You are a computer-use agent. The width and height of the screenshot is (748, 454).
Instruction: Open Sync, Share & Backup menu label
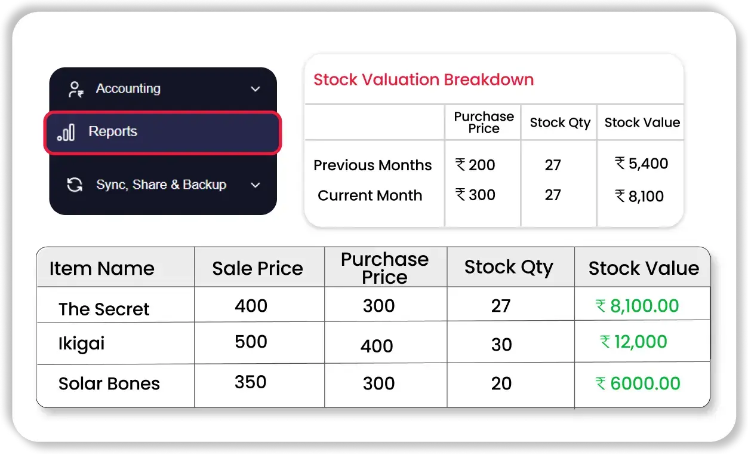tap(161, 185)
